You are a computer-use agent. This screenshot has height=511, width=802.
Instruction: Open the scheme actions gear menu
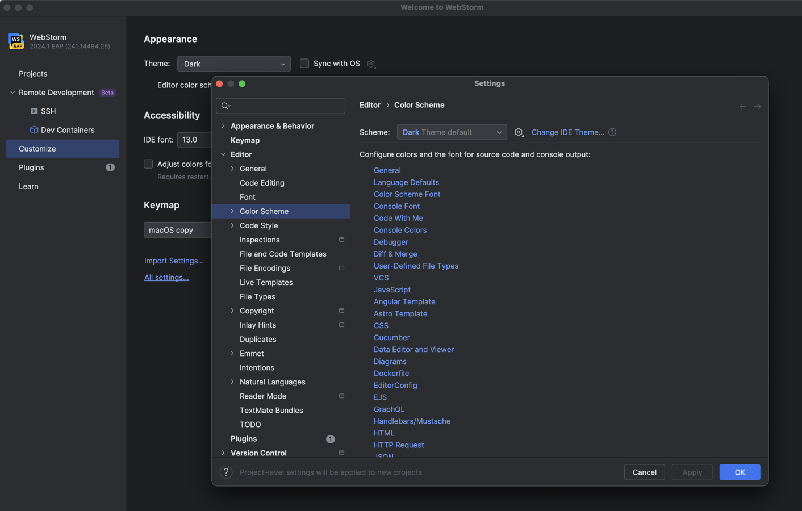(x=519, y=132)
